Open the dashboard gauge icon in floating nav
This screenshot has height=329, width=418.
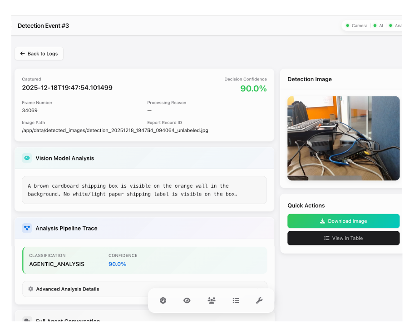pyautogui.click(x=163, y=300)
